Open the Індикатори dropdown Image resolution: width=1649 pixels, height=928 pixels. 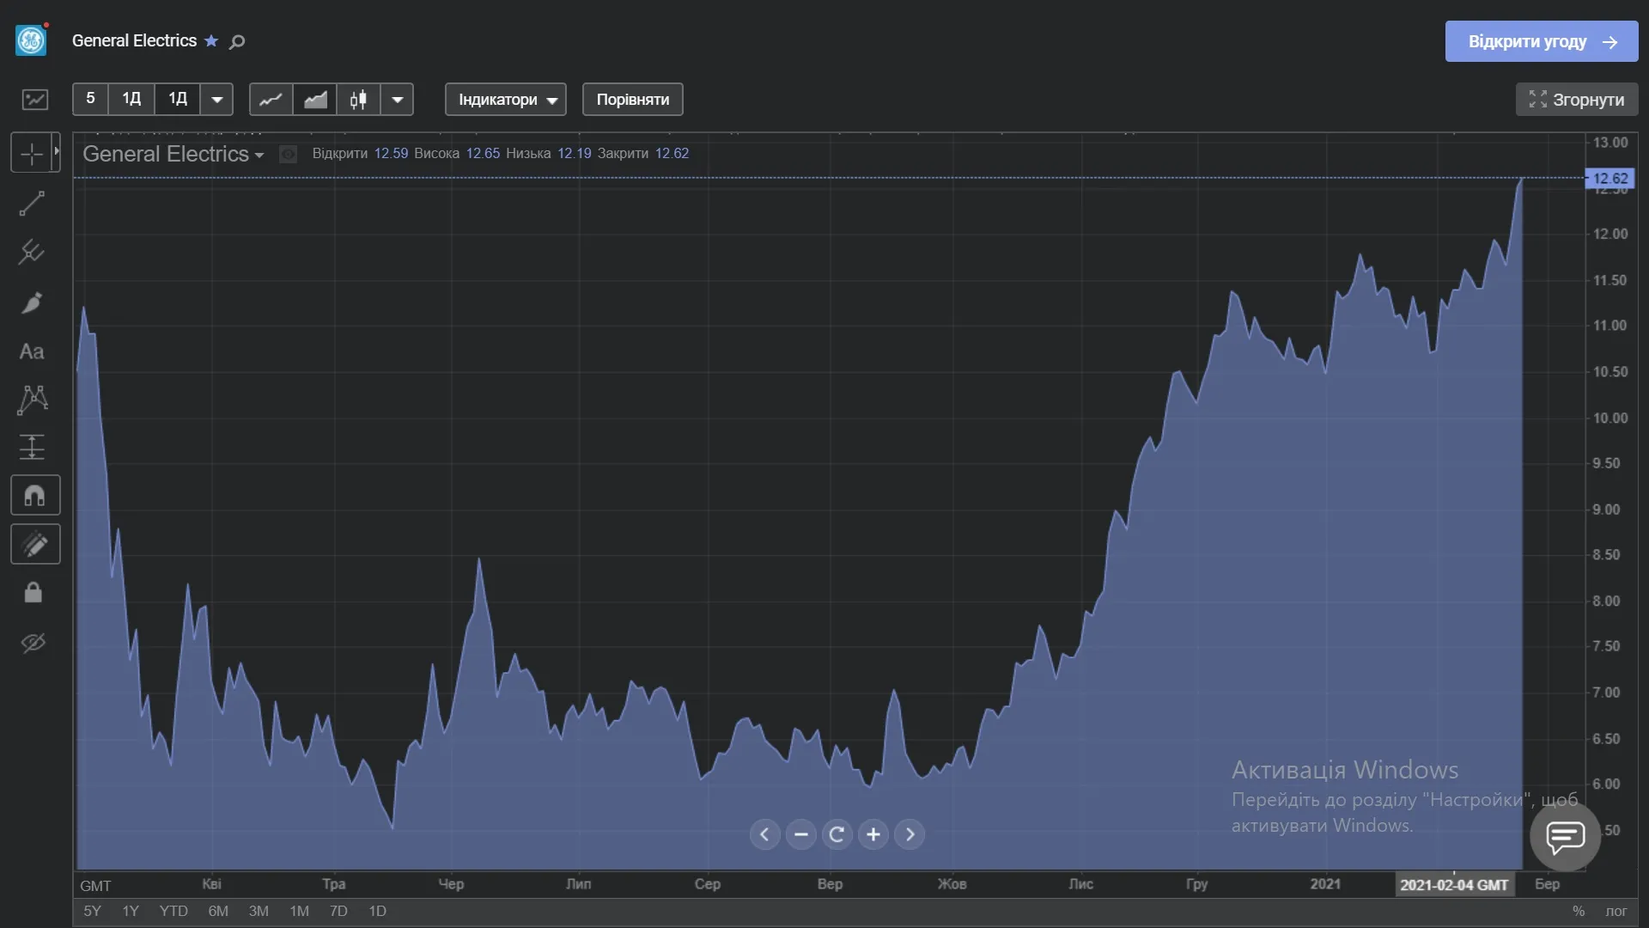click(506, 99)
